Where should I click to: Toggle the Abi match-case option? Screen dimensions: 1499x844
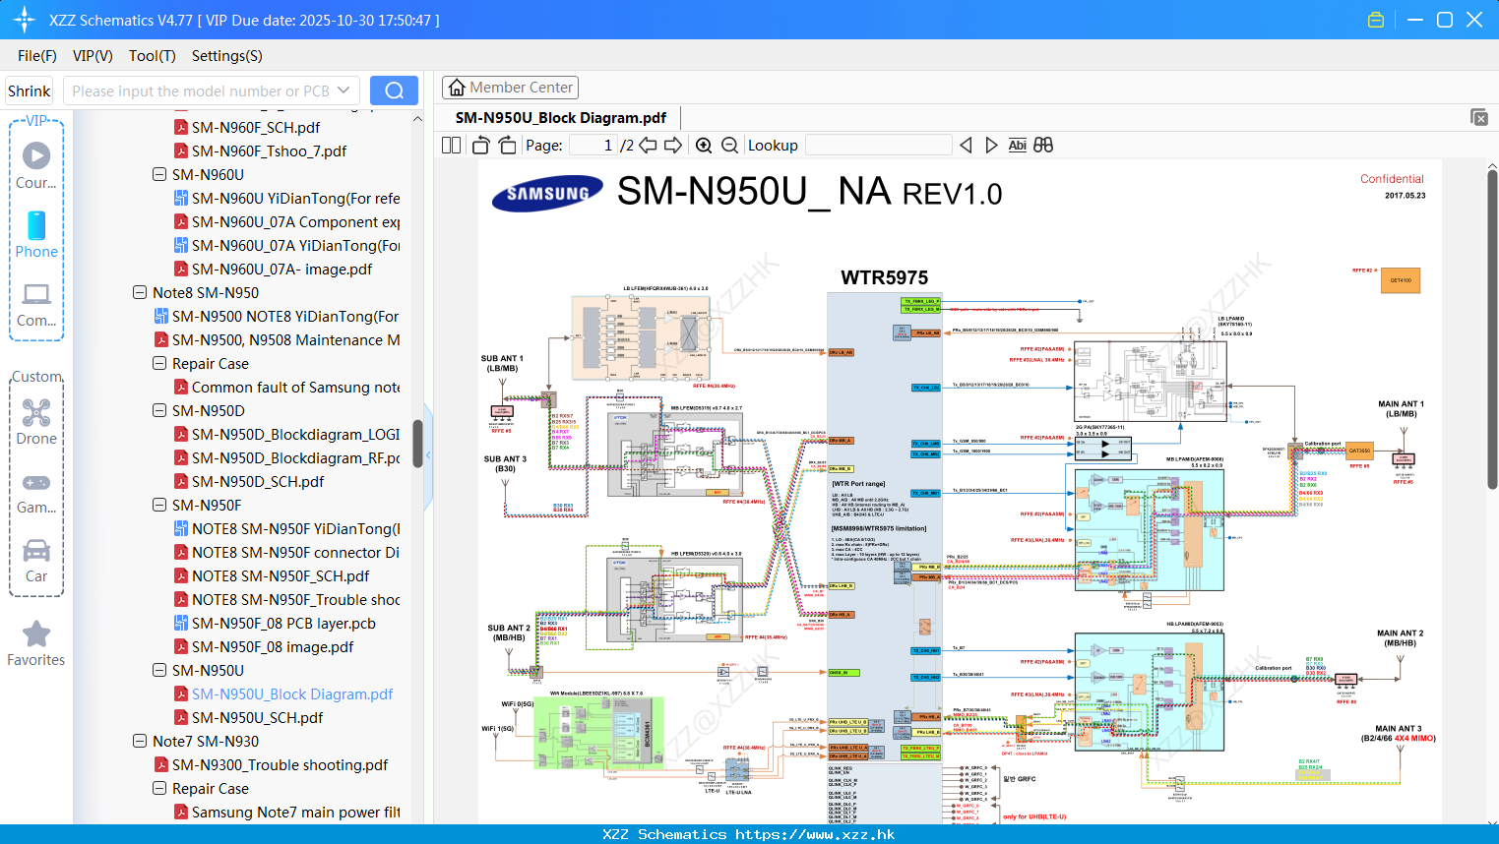click(x=1018, y=146)
